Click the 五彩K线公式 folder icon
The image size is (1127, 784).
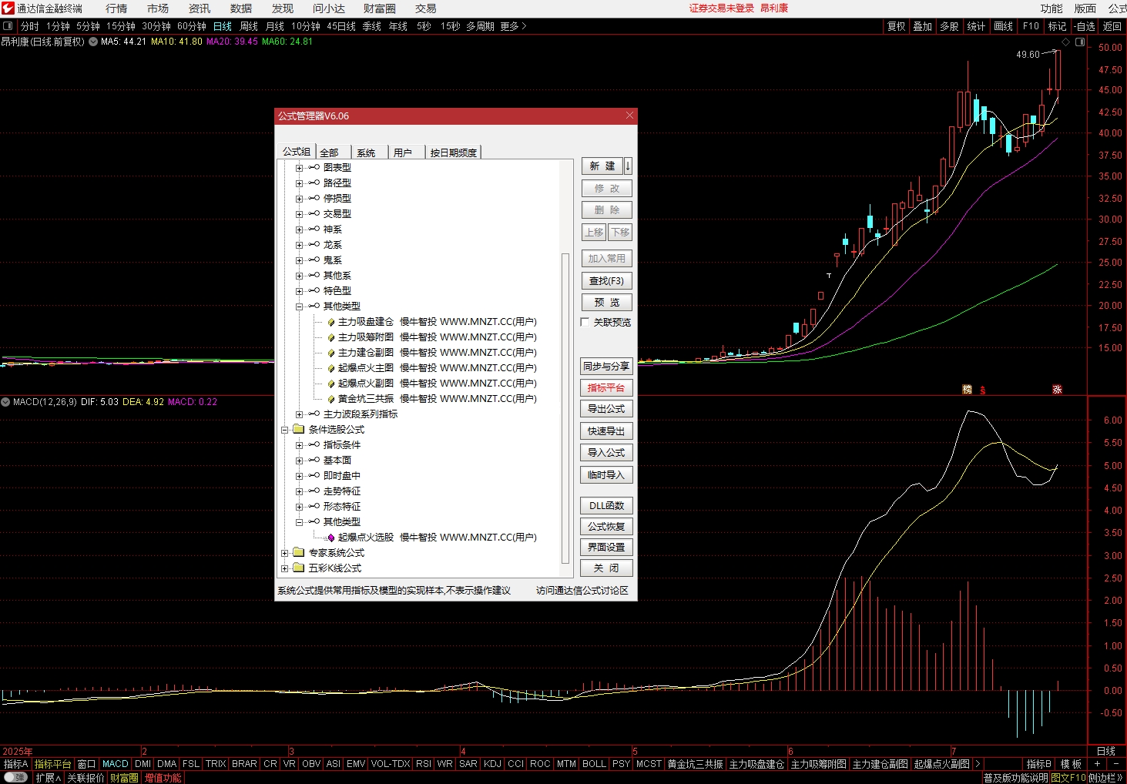(299, 568)
